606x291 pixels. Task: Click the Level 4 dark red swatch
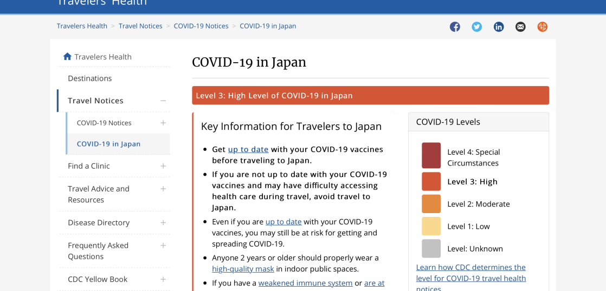[431, 156]
